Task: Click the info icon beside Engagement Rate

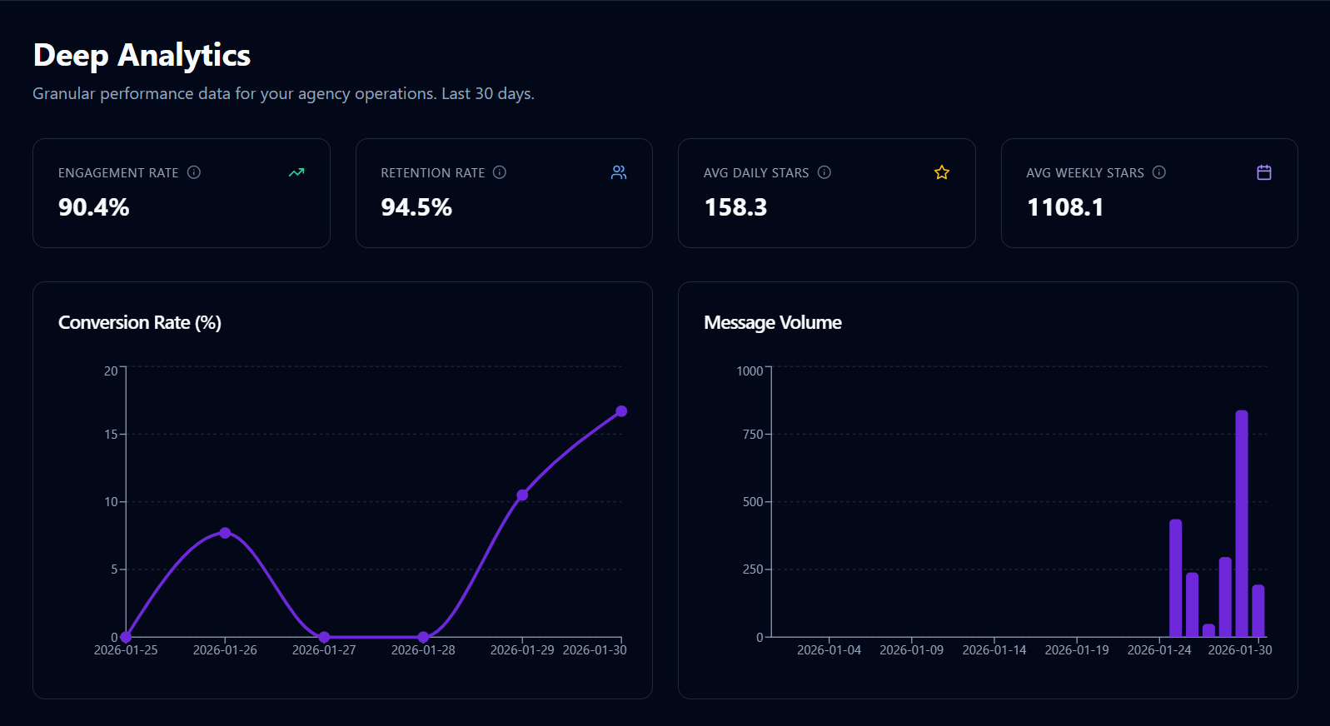Action: [x=194, y=172]
